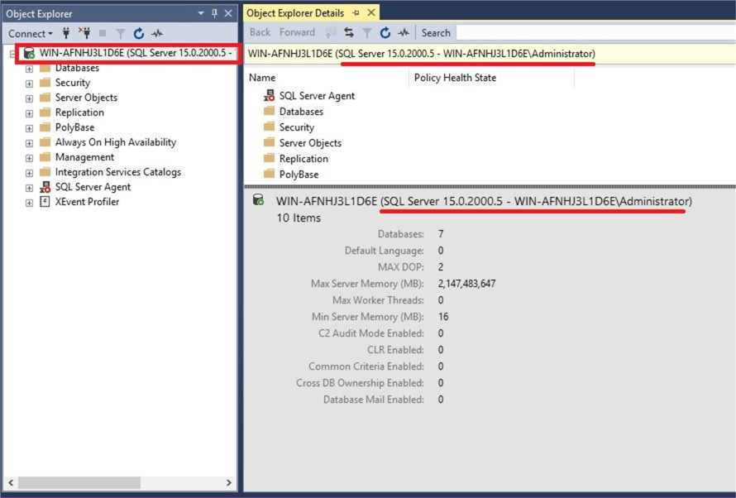Click Object Explorer horizontal scrollbar thumb
Image resolution: width=736 pixels, height=498 pixels.
point(79,482)
